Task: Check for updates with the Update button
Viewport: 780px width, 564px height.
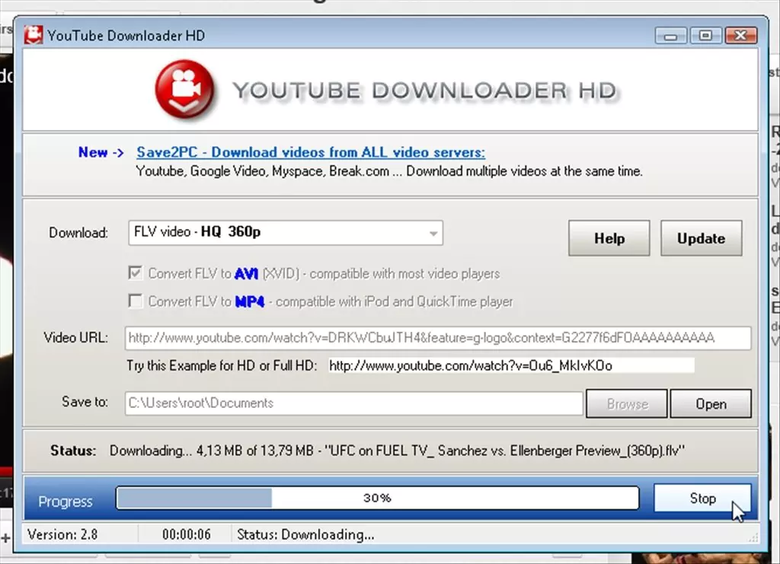Action: (x=700, y=237)
